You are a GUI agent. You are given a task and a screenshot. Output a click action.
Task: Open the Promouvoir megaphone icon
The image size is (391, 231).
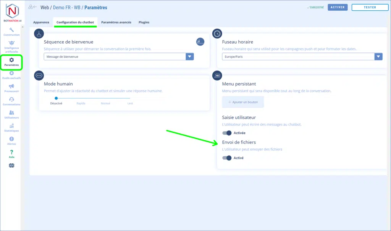pyautogui.click(x=11, y=86)
